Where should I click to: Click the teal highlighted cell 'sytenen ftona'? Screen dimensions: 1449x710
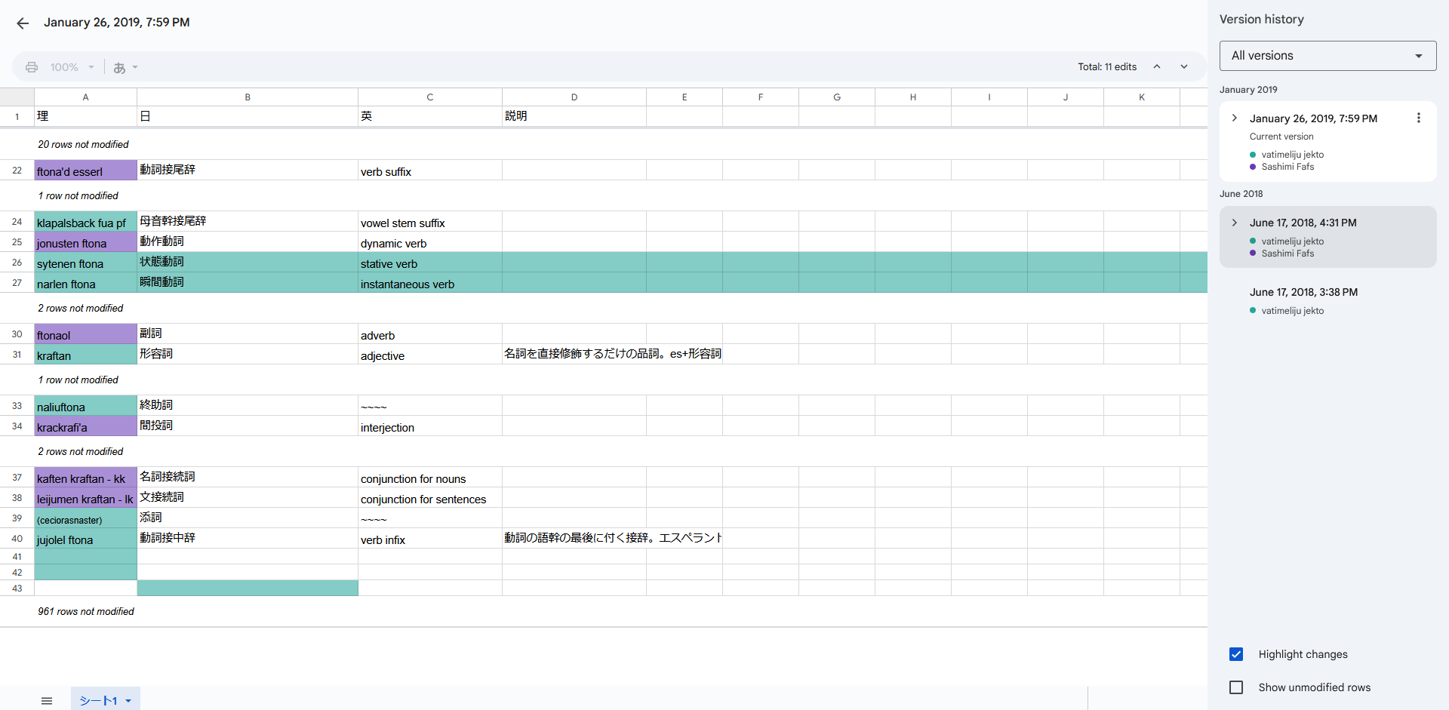pos(85,263)
